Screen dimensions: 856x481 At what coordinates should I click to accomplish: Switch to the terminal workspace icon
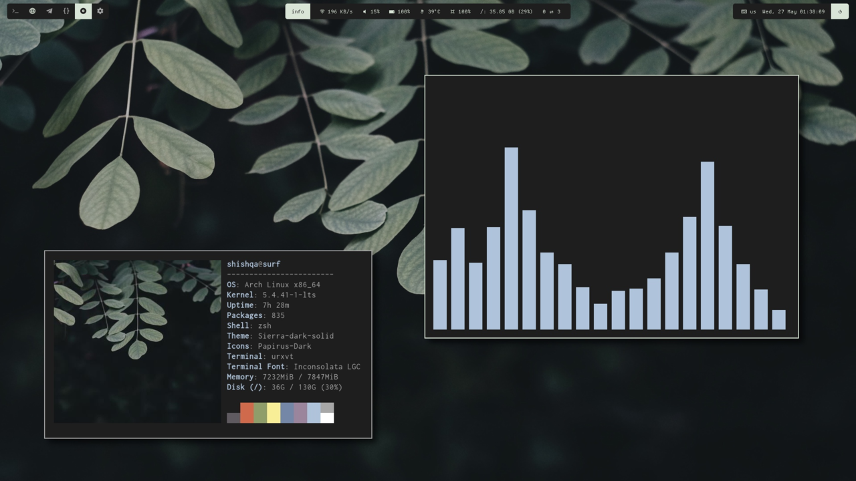[15, 11]
